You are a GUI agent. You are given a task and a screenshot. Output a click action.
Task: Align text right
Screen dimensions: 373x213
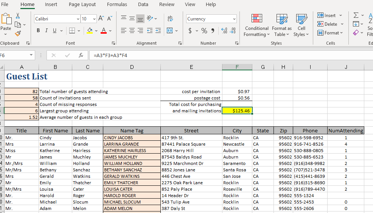[x=140, y=31]
